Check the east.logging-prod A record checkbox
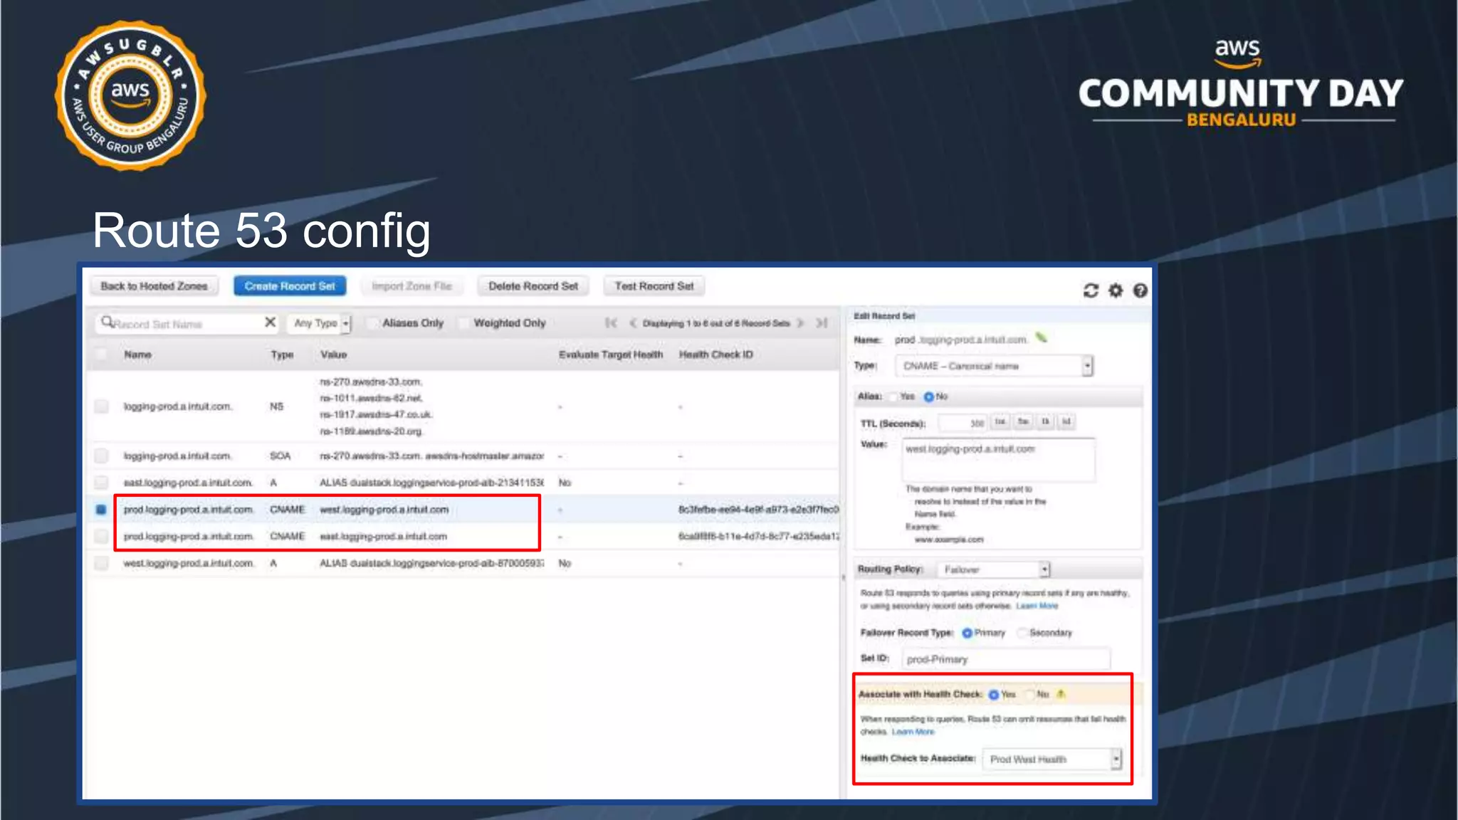The width and height of the screenshot is (1458, 820). coord(101,483)
